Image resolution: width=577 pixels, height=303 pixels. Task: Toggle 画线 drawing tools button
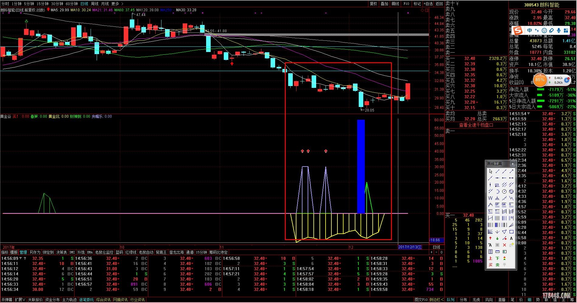pos(396,4)
